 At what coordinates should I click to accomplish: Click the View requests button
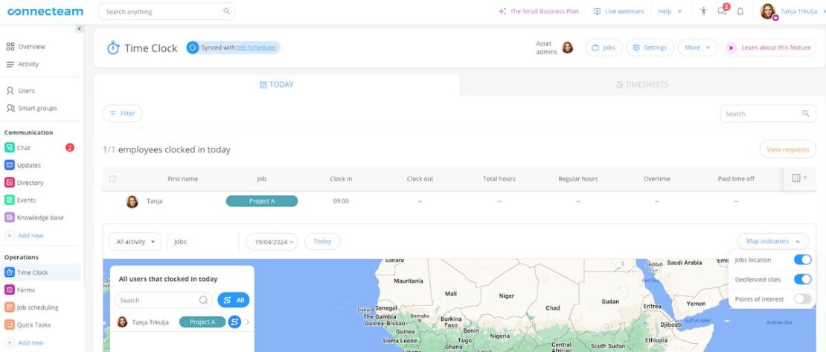[x=787, y=149]
